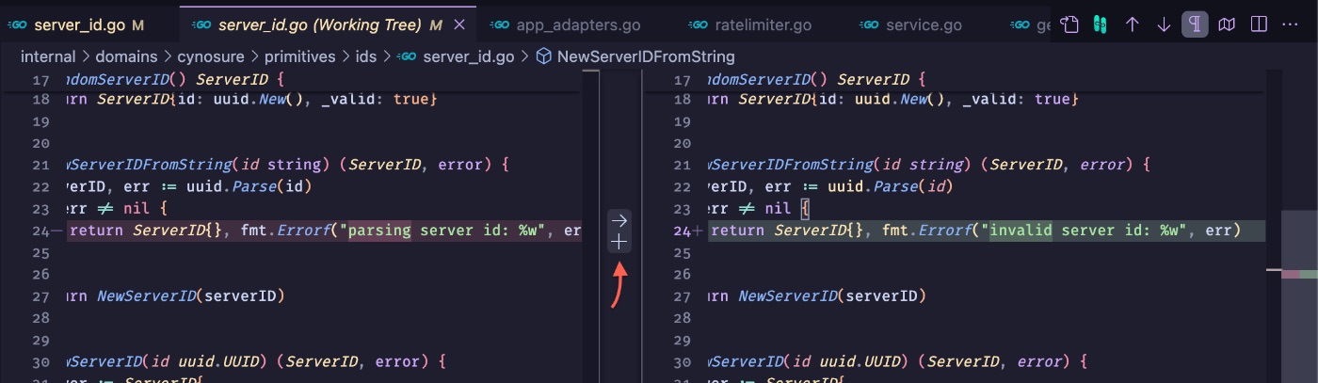Go to the previous change with the up arrow
Screen dimensions: 1318x383
coord(1132,24)
